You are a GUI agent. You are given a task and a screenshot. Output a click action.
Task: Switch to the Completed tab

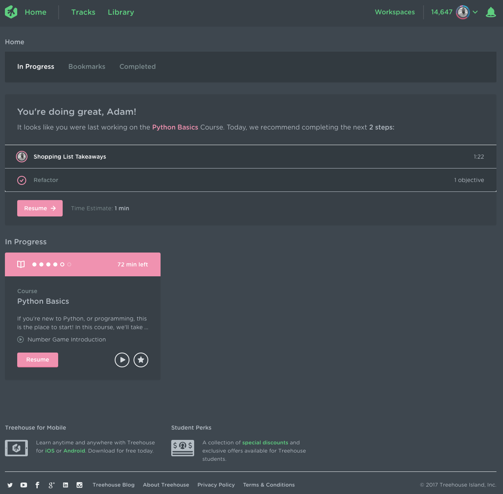click(x=138, y=66)
